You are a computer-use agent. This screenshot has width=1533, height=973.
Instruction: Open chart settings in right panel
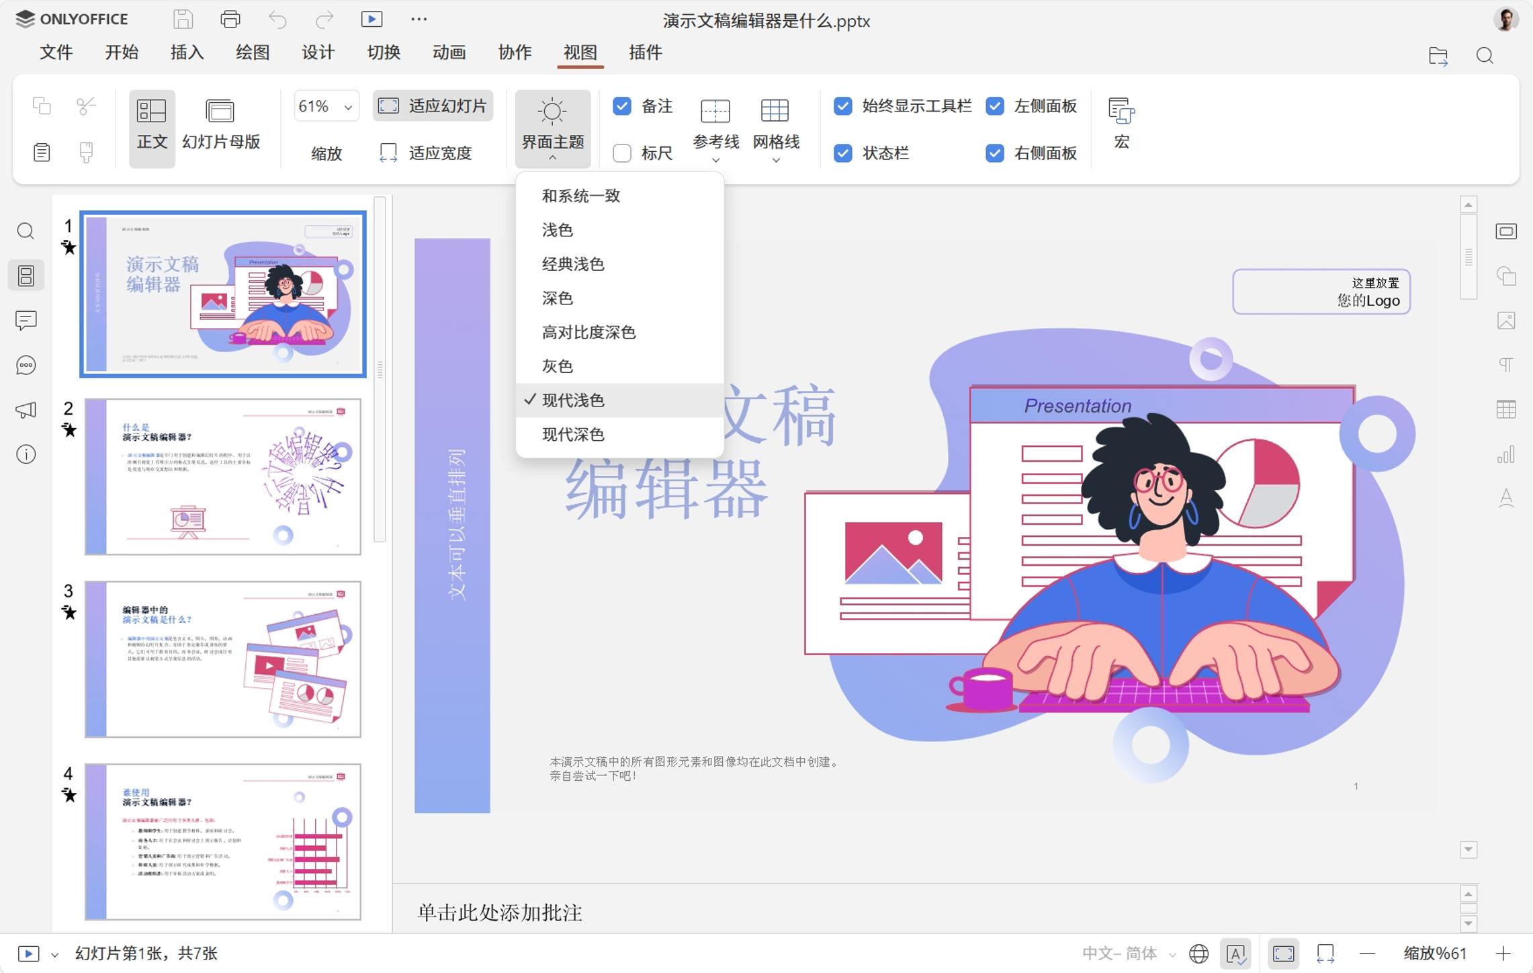pyautogui.click(x=1506, y=455)
